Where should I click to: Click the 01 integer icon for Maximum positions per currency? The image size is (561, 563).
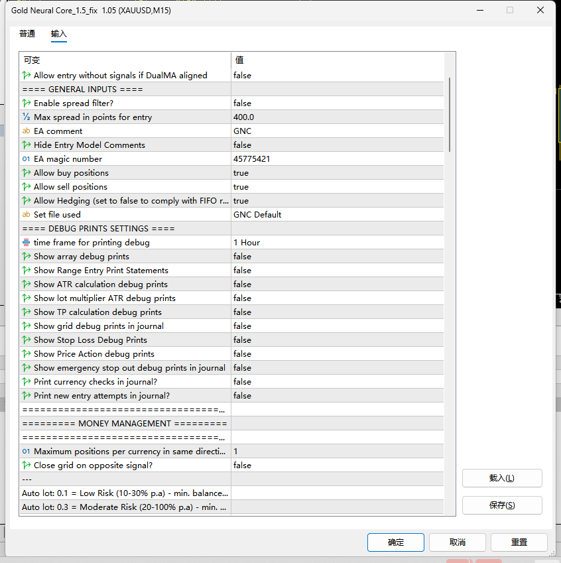click(x=27, y=452)
